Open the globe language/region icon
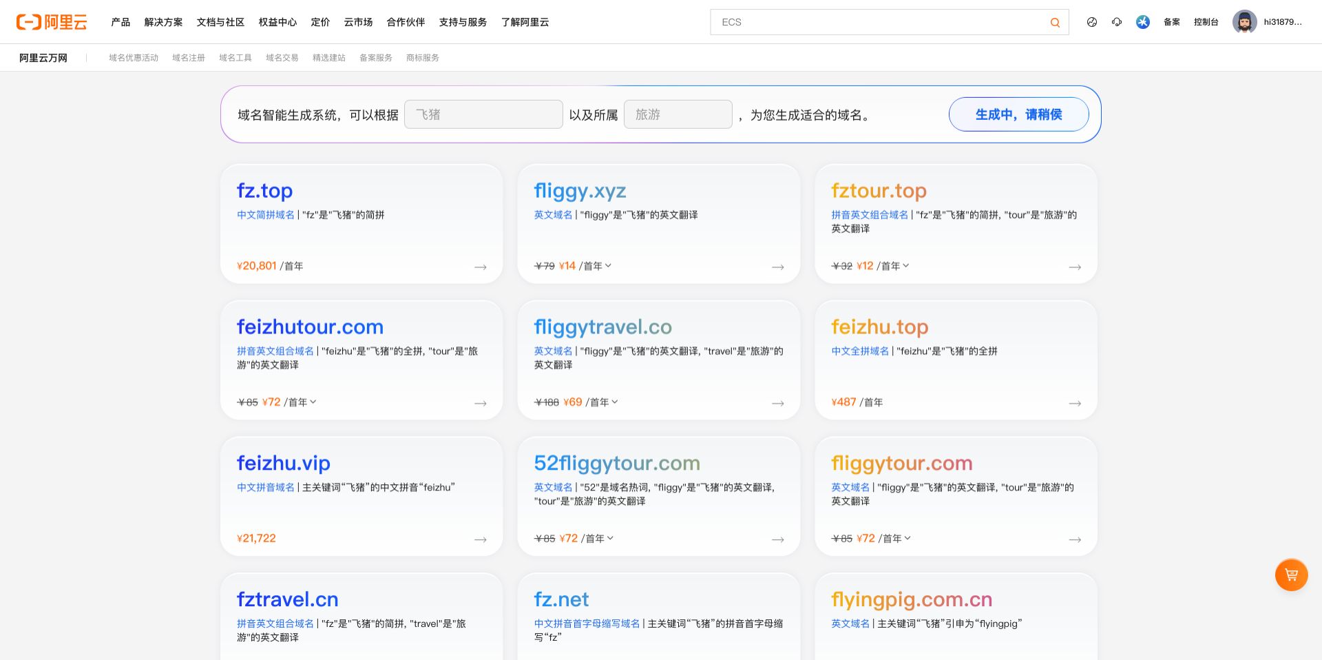The width and height of the screenshot is (1322, 660). [1091, 22]
